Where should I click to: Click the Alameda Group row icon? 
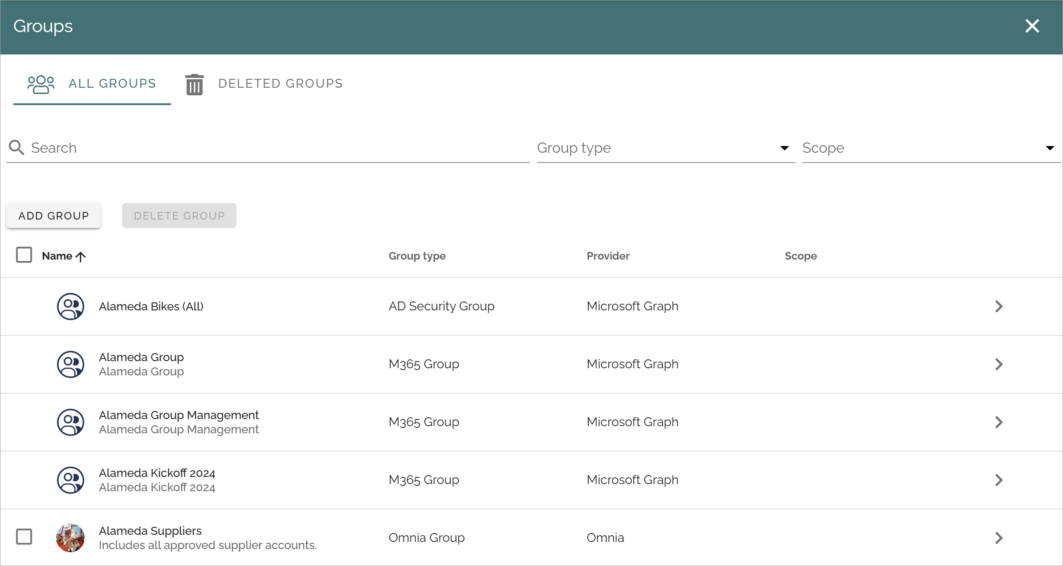[x=70, y=364]
